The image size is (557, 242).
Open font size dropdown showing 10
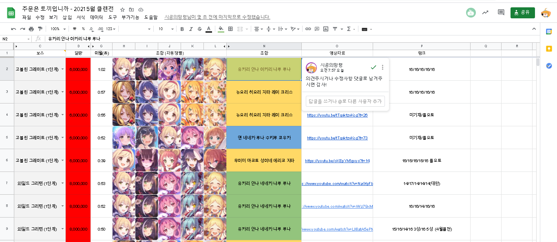tap(166, 29)
